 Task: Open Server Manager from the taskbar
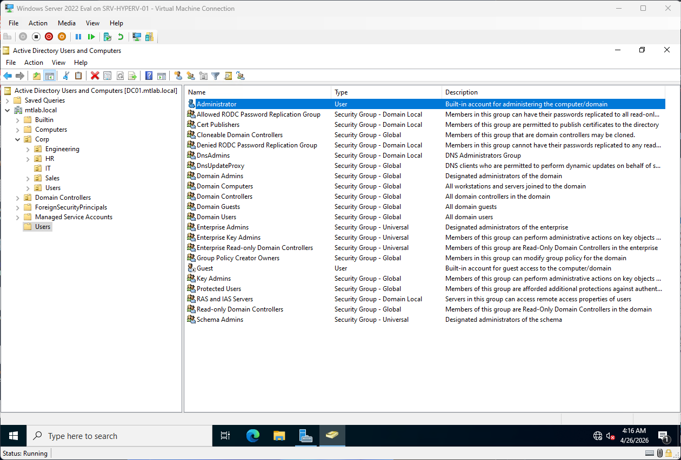[306, 436]
